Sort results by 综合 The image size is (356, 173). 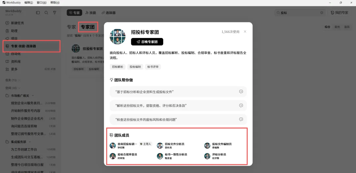(327, 27)
